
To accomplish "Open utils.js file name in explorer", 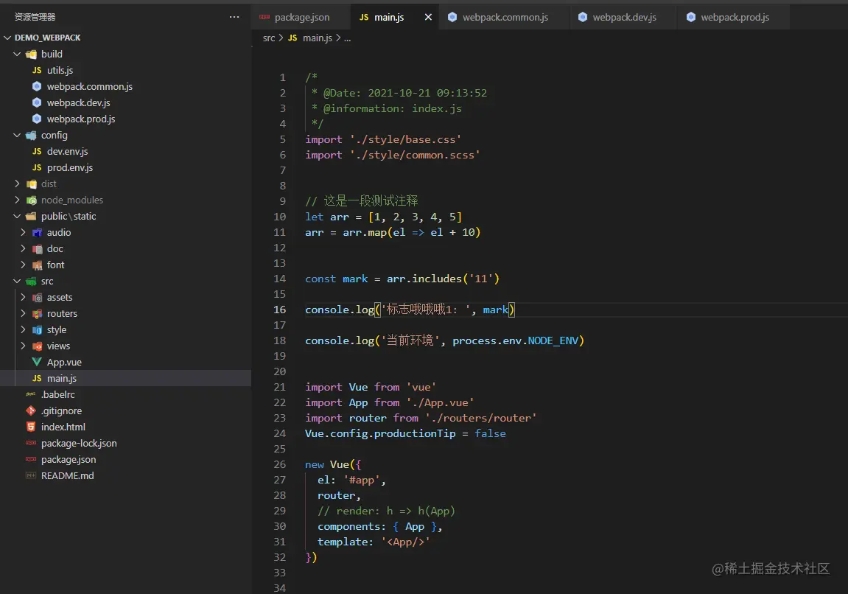I will click(60, 70).
